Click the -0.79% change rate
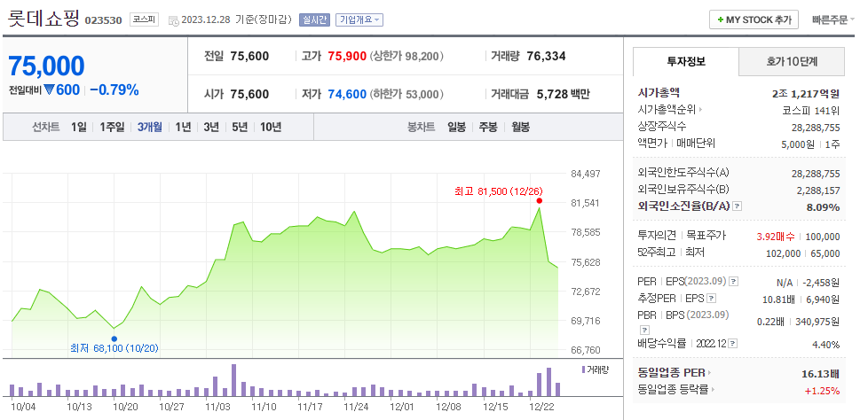Viewport: 868px width, 420px height. point(114,90)
